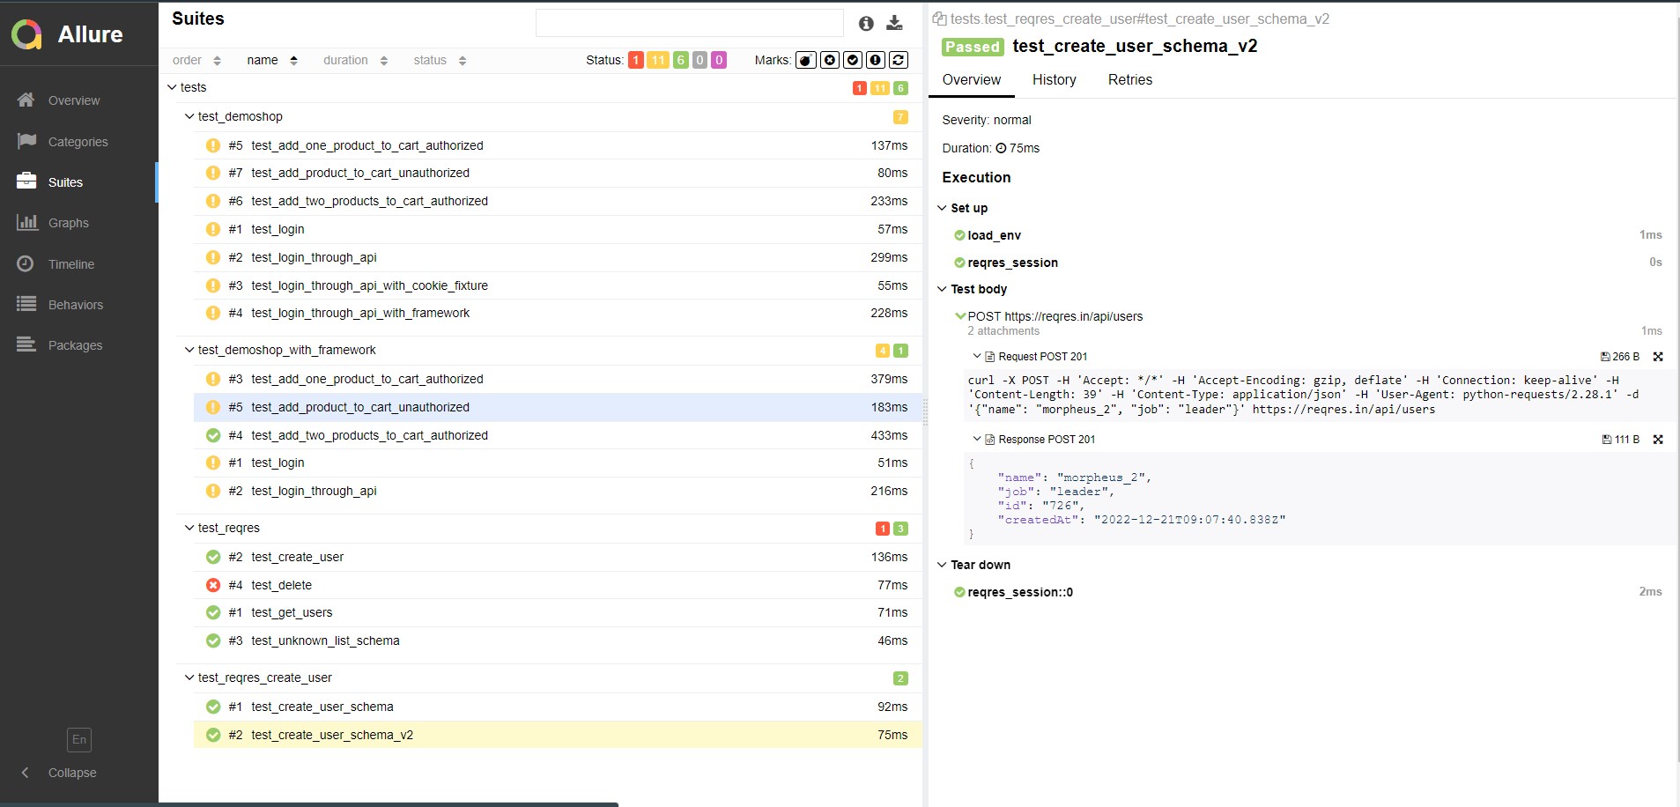
Task: Collapse the Set up section
Action: pos(943,208)
